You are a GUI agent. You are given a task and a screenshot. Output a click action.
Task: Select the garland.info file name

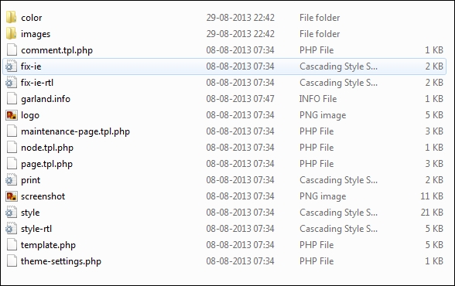(46, 99)
